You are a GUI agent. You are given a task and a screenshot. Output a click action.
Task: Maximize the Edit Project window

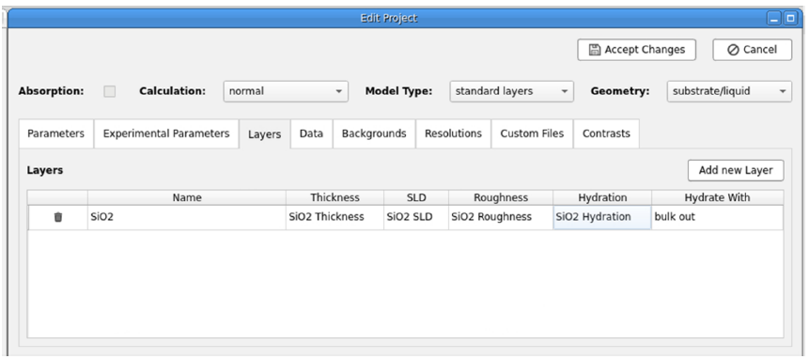[x=790, y=19]
